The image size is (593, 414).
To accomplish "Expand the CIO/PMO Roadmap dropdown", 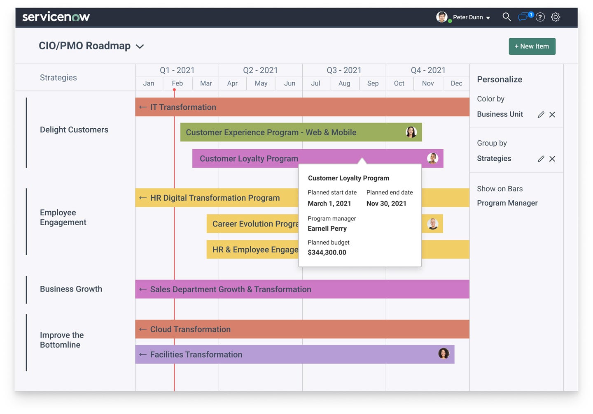I will pyautogui.click(x=140, y=46).
